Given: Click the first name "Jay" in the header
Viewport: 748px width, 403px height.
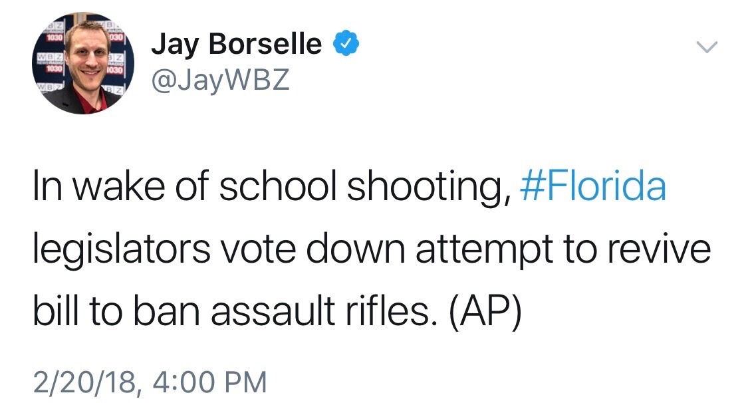Looking at the screenshot, I should 175,45.
